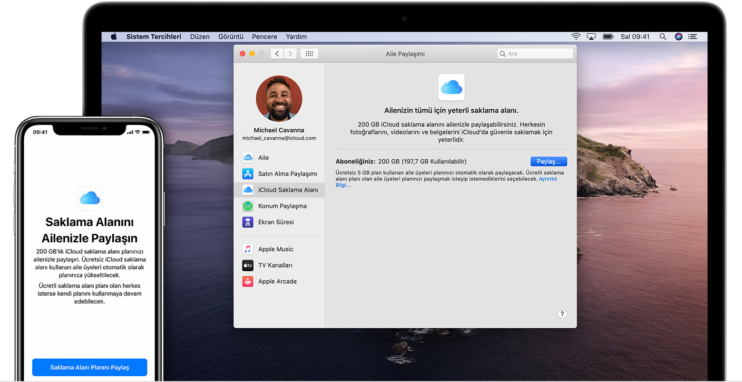Viewport: 742px width, 382px height.
Task: Select Konum Paylaşma label in sidebar
Action: (283, 206)
